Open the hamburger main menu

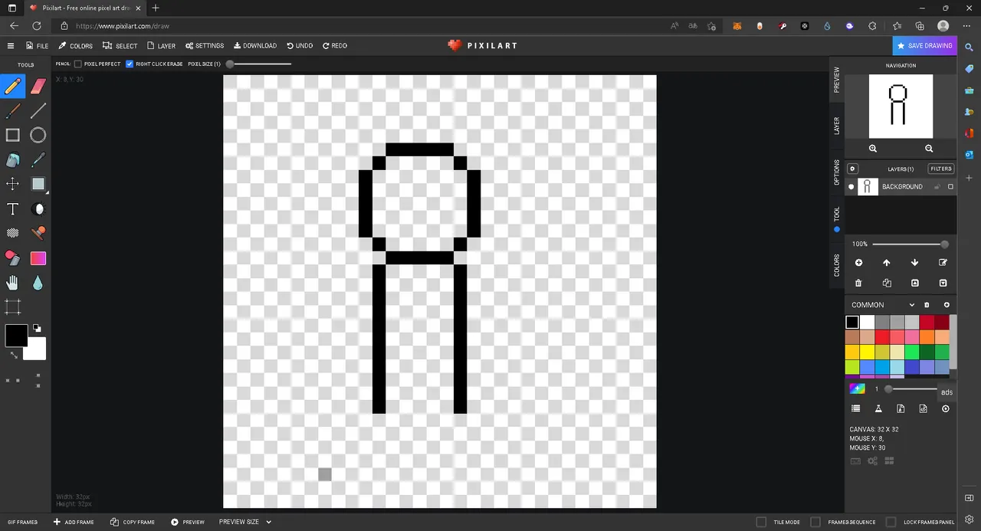[x=11, y=46]
